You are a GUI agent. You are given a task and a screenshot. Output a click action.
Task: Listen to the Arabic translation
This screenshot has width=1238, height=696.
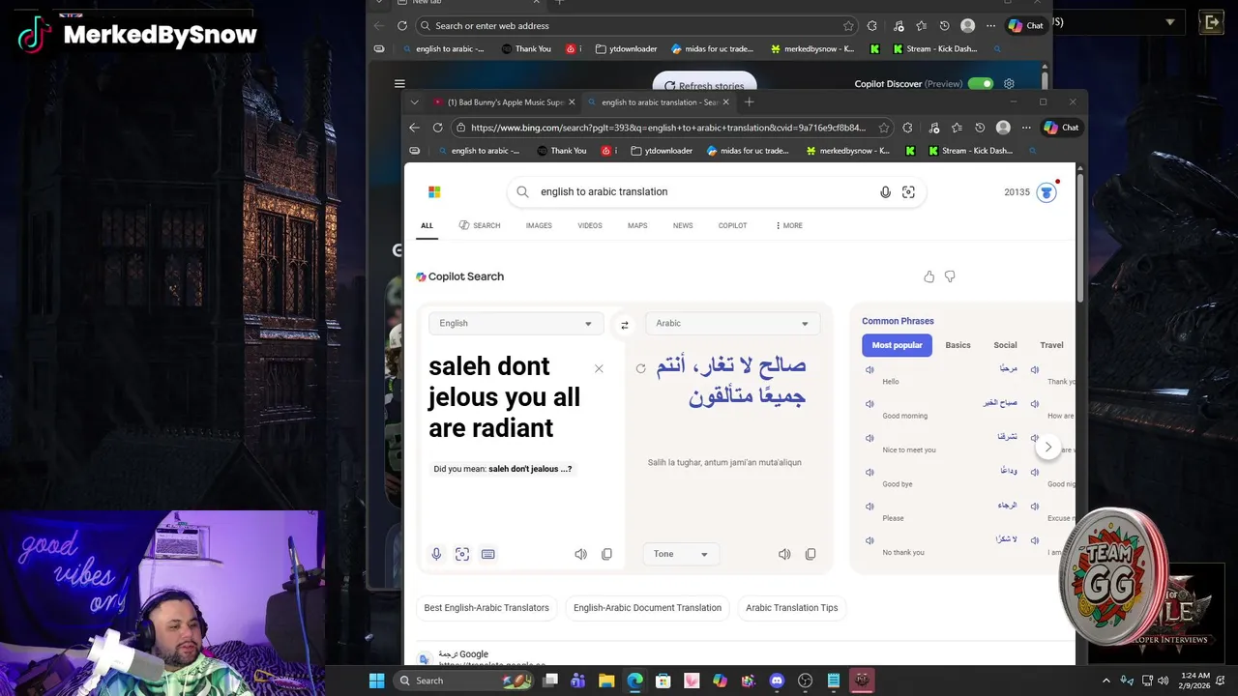coord(784,554)
